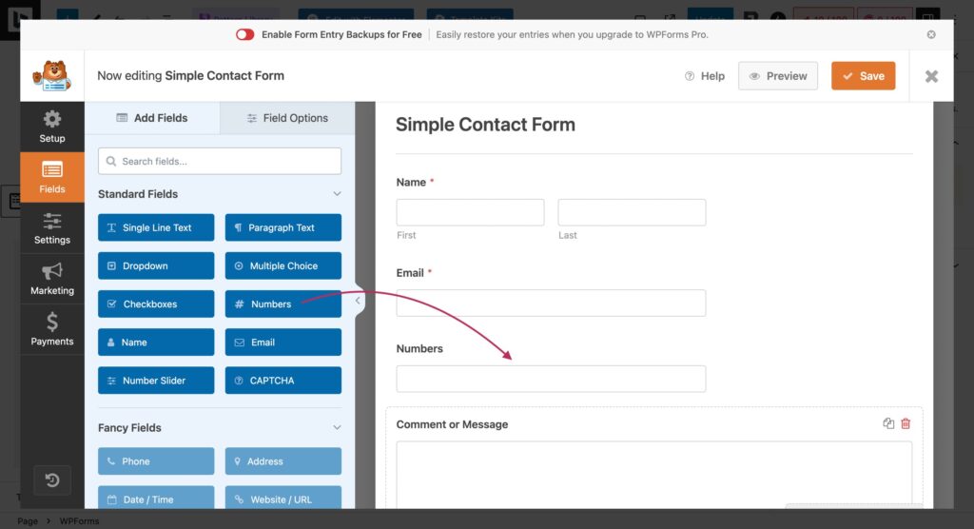974x529 pixels.
Task: Open the Settings sliders section
Action: (x=52, y=228)
